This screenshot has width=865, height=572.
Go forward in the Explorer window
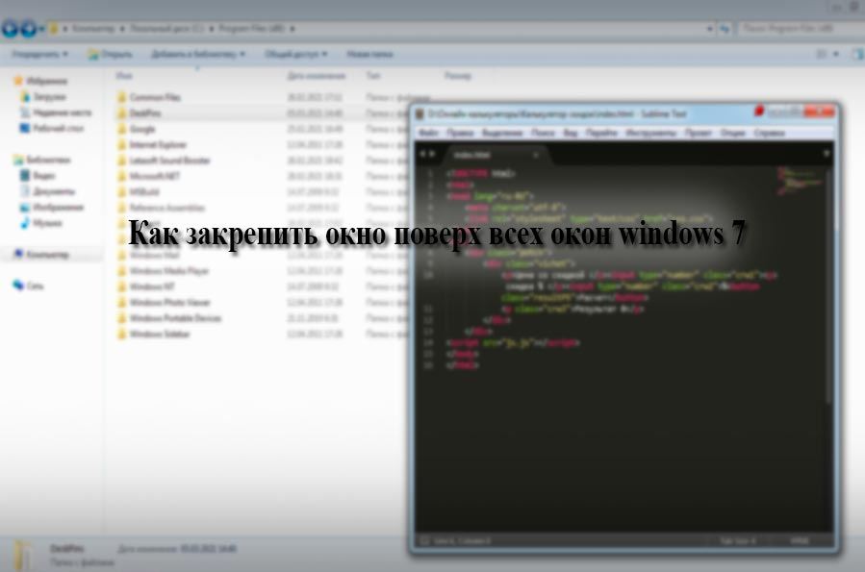point(29,28)
